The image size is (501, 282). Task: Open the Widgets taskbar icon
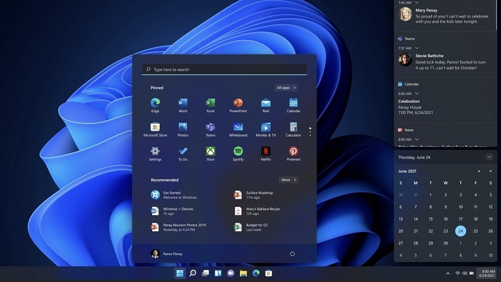[218, 273]
